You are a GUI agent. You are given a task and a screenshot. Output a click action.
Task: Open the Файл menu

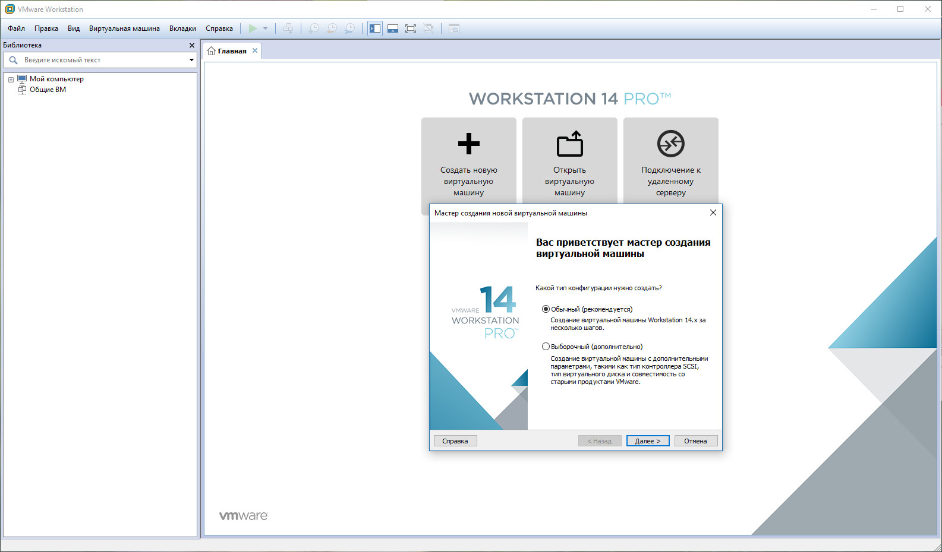(16, 28)
